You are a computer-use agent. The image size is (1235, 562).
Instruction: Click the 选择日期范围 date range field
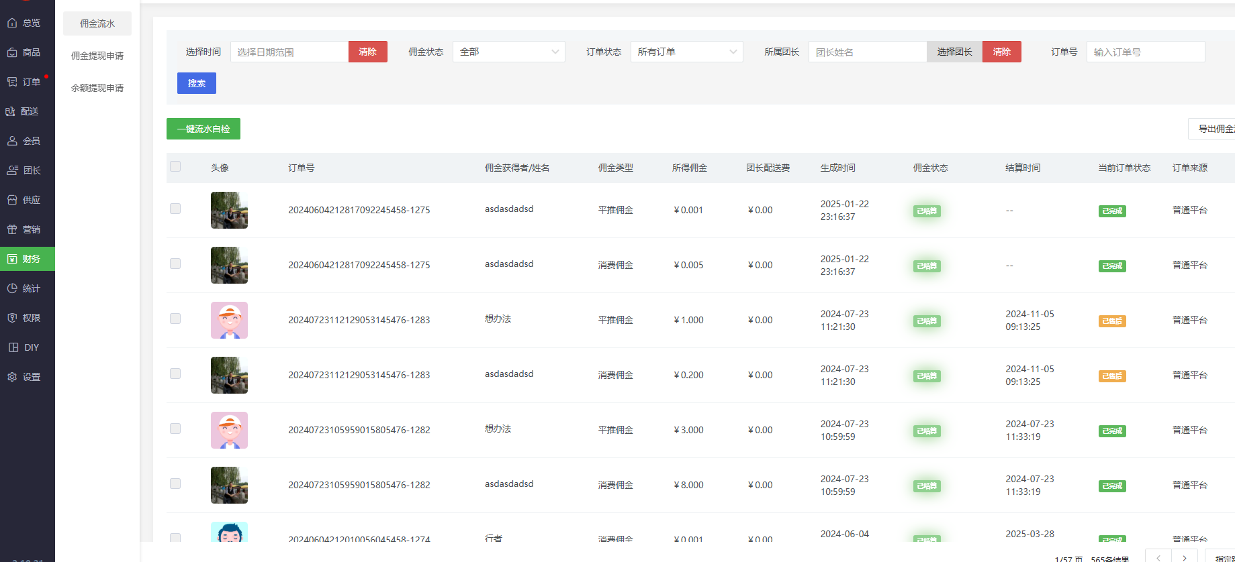tap(289, 52)
